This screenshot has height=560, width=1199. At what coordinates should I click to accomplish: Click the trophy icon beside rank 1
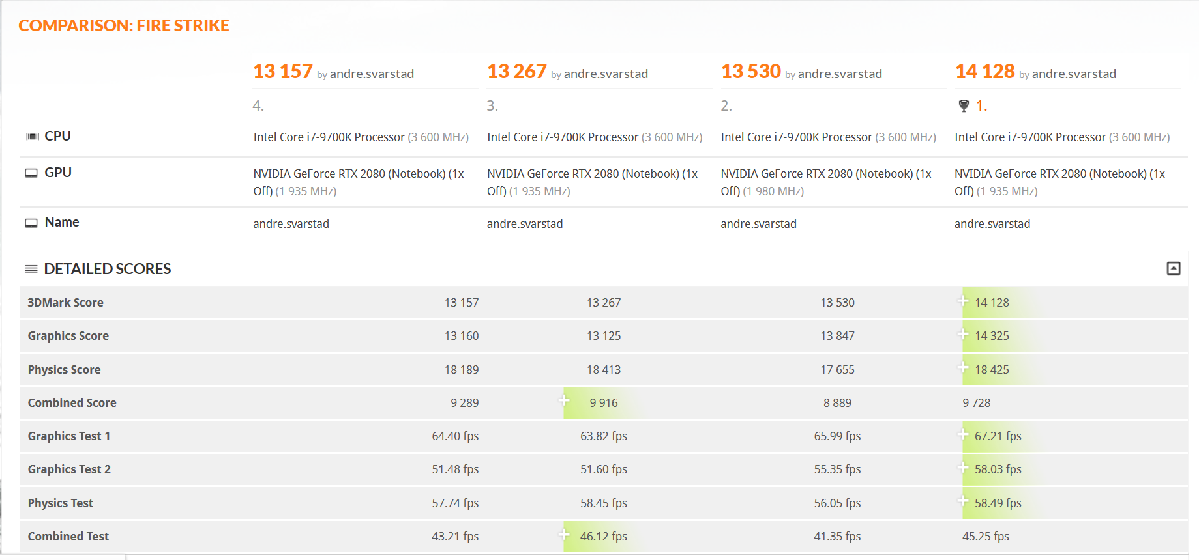pyautogui.click(x=964, y=105)
